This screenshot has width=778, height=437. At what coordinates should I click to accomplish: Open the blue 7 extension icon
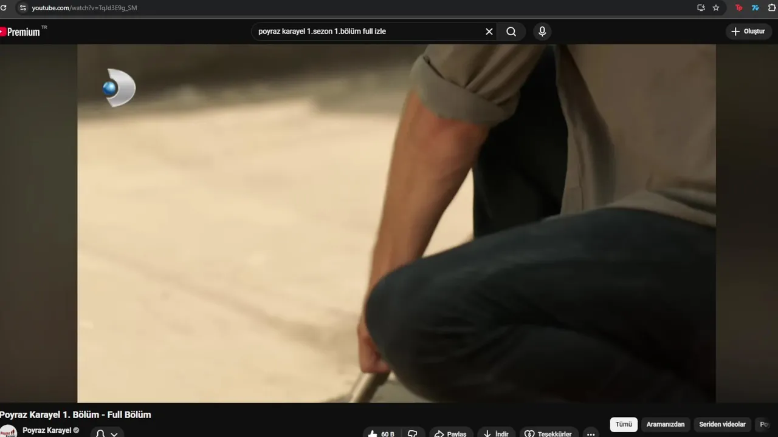click(x=756, y=8)
